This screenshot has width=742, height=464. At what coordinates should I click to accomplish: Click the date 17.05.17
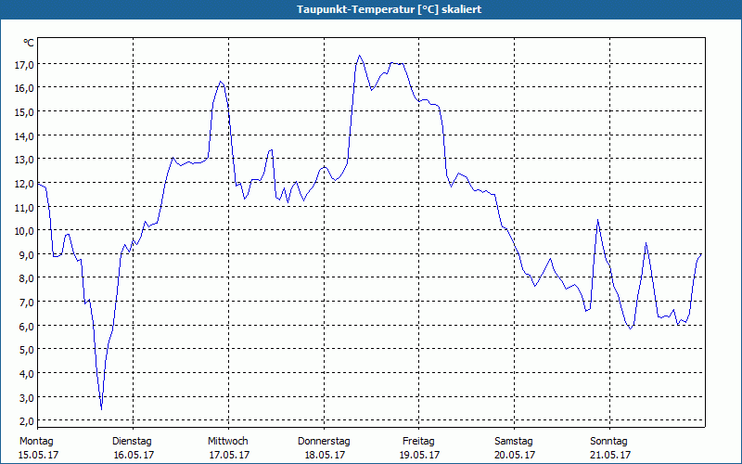229,455
